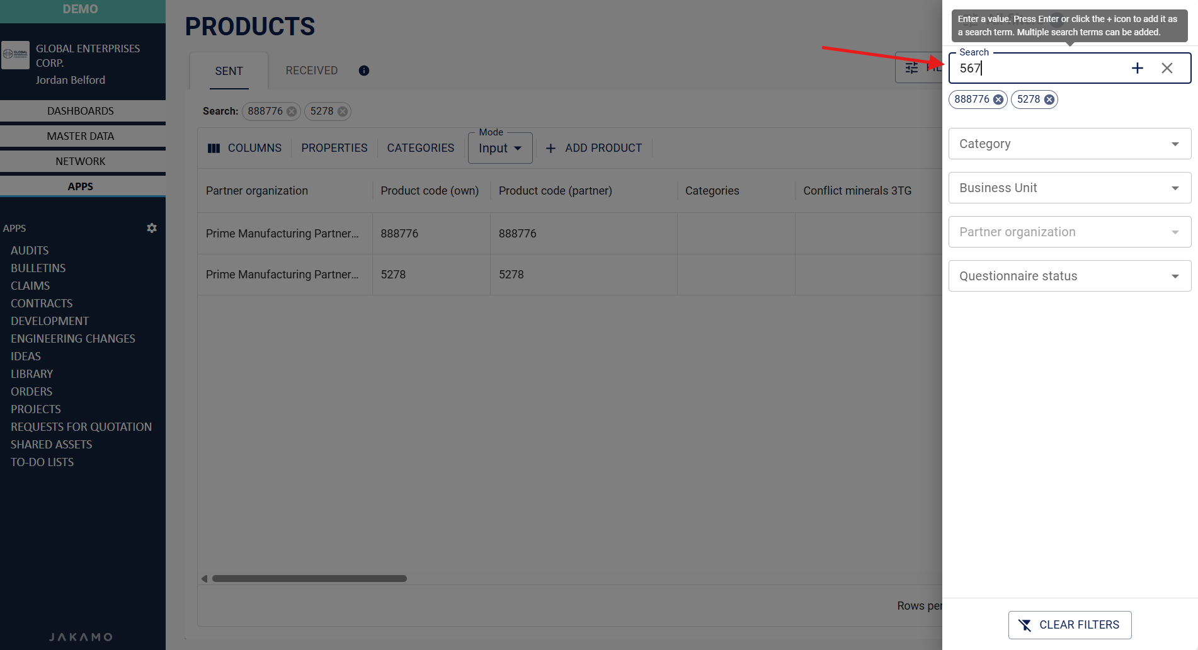1198x650 pixels.
Task: Click the plus icon to add search term
Action: (1137, 68)
